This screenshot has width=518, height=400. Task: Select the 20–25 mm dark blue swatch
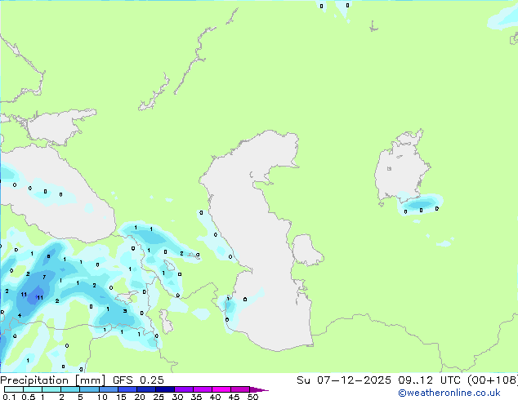pos(145,389)
